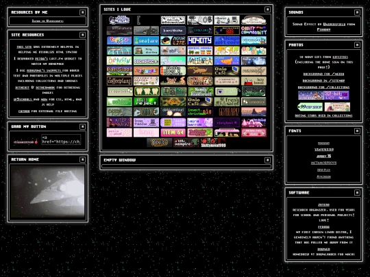Follow the ribozone's snippets link
Image resolution: width=370 pixels, height=277 pixels.
click(x=44, y=70)
